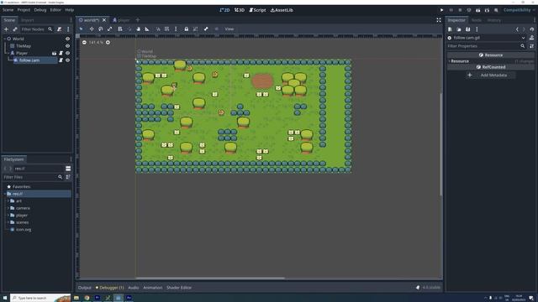The width and height of the screenshot is (538, 302).
Task: Zoom in with plus icon in viewport
Action: (108, 42)
